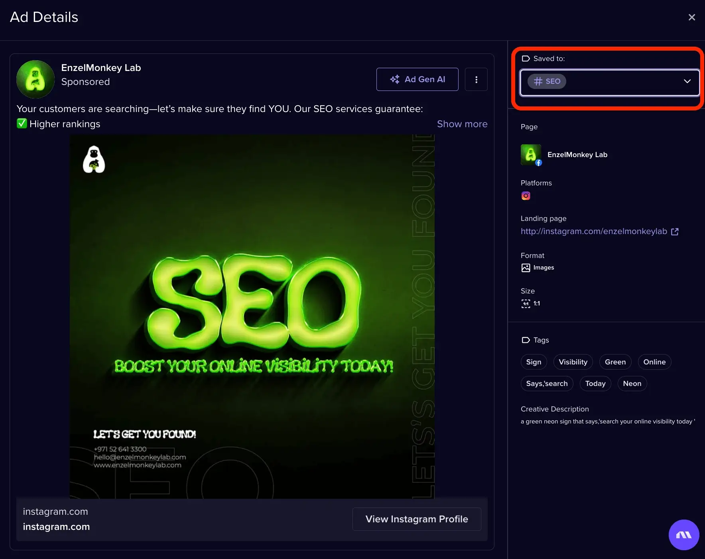Open the EnzelMonkey Lab advertiser avatar

coord(35,79)
